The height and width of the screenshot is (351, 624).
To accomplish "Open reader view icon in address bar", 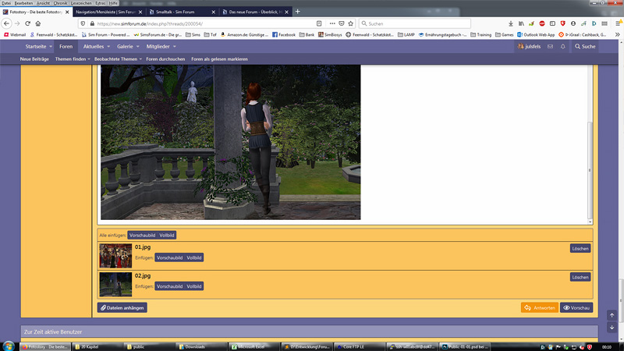I will coord(319,23).
